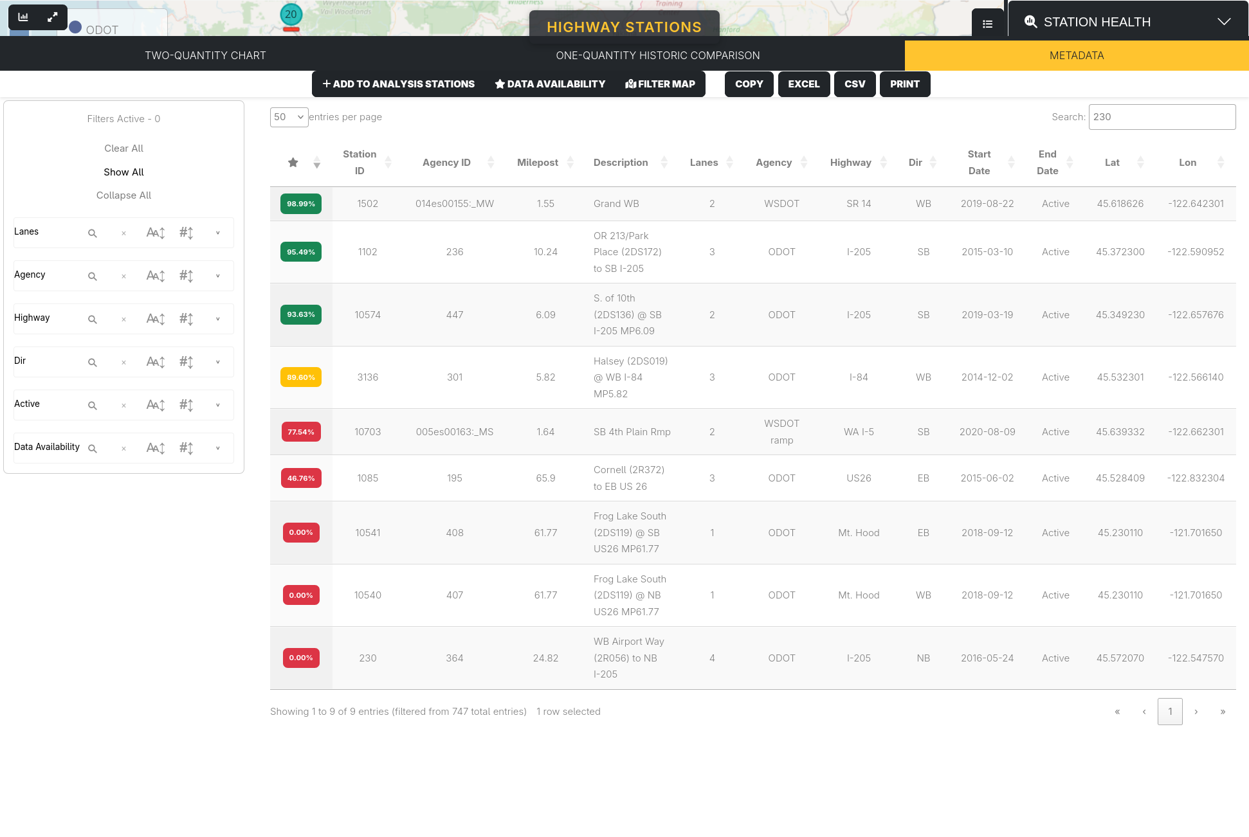Select the Grand WB station row
The image size is (1249, 837).
tap(753, 204)
